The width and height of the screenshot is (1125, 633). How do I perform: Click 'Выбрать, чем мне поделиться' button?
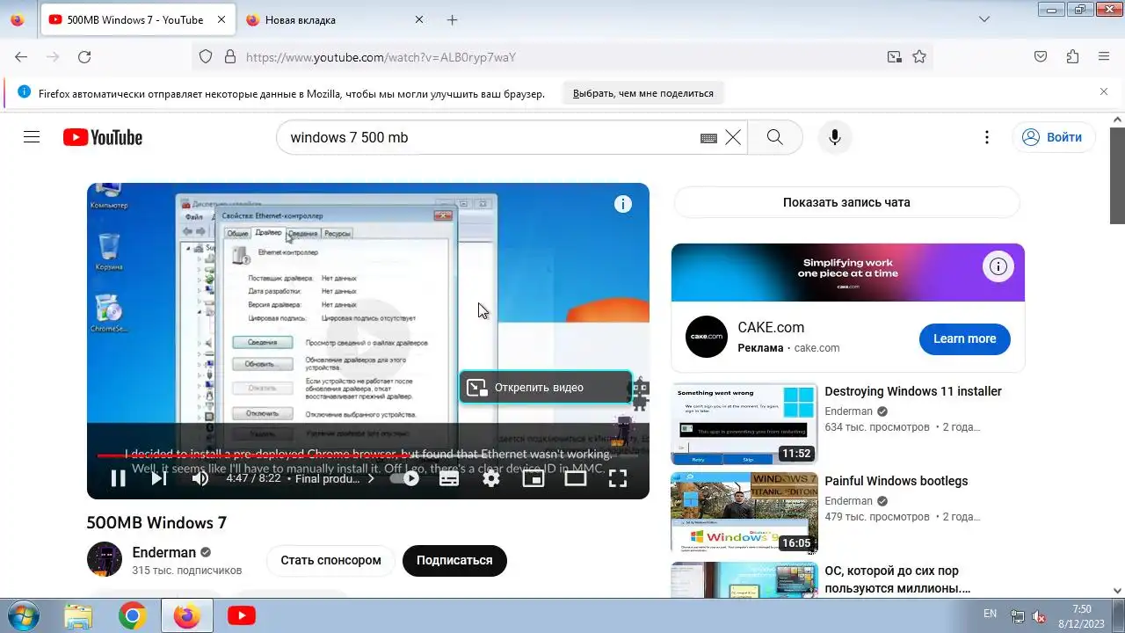point(643,93)
